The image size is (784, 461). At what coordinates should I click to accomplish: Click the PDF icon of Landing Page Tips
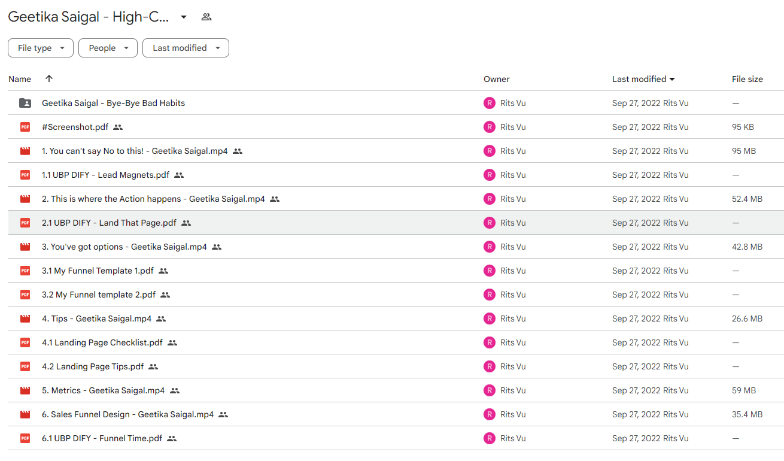coord(25,366)
